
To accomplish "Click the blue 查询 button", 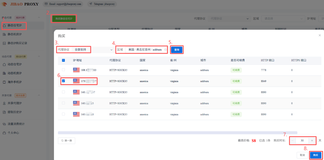I will point(177,50).
